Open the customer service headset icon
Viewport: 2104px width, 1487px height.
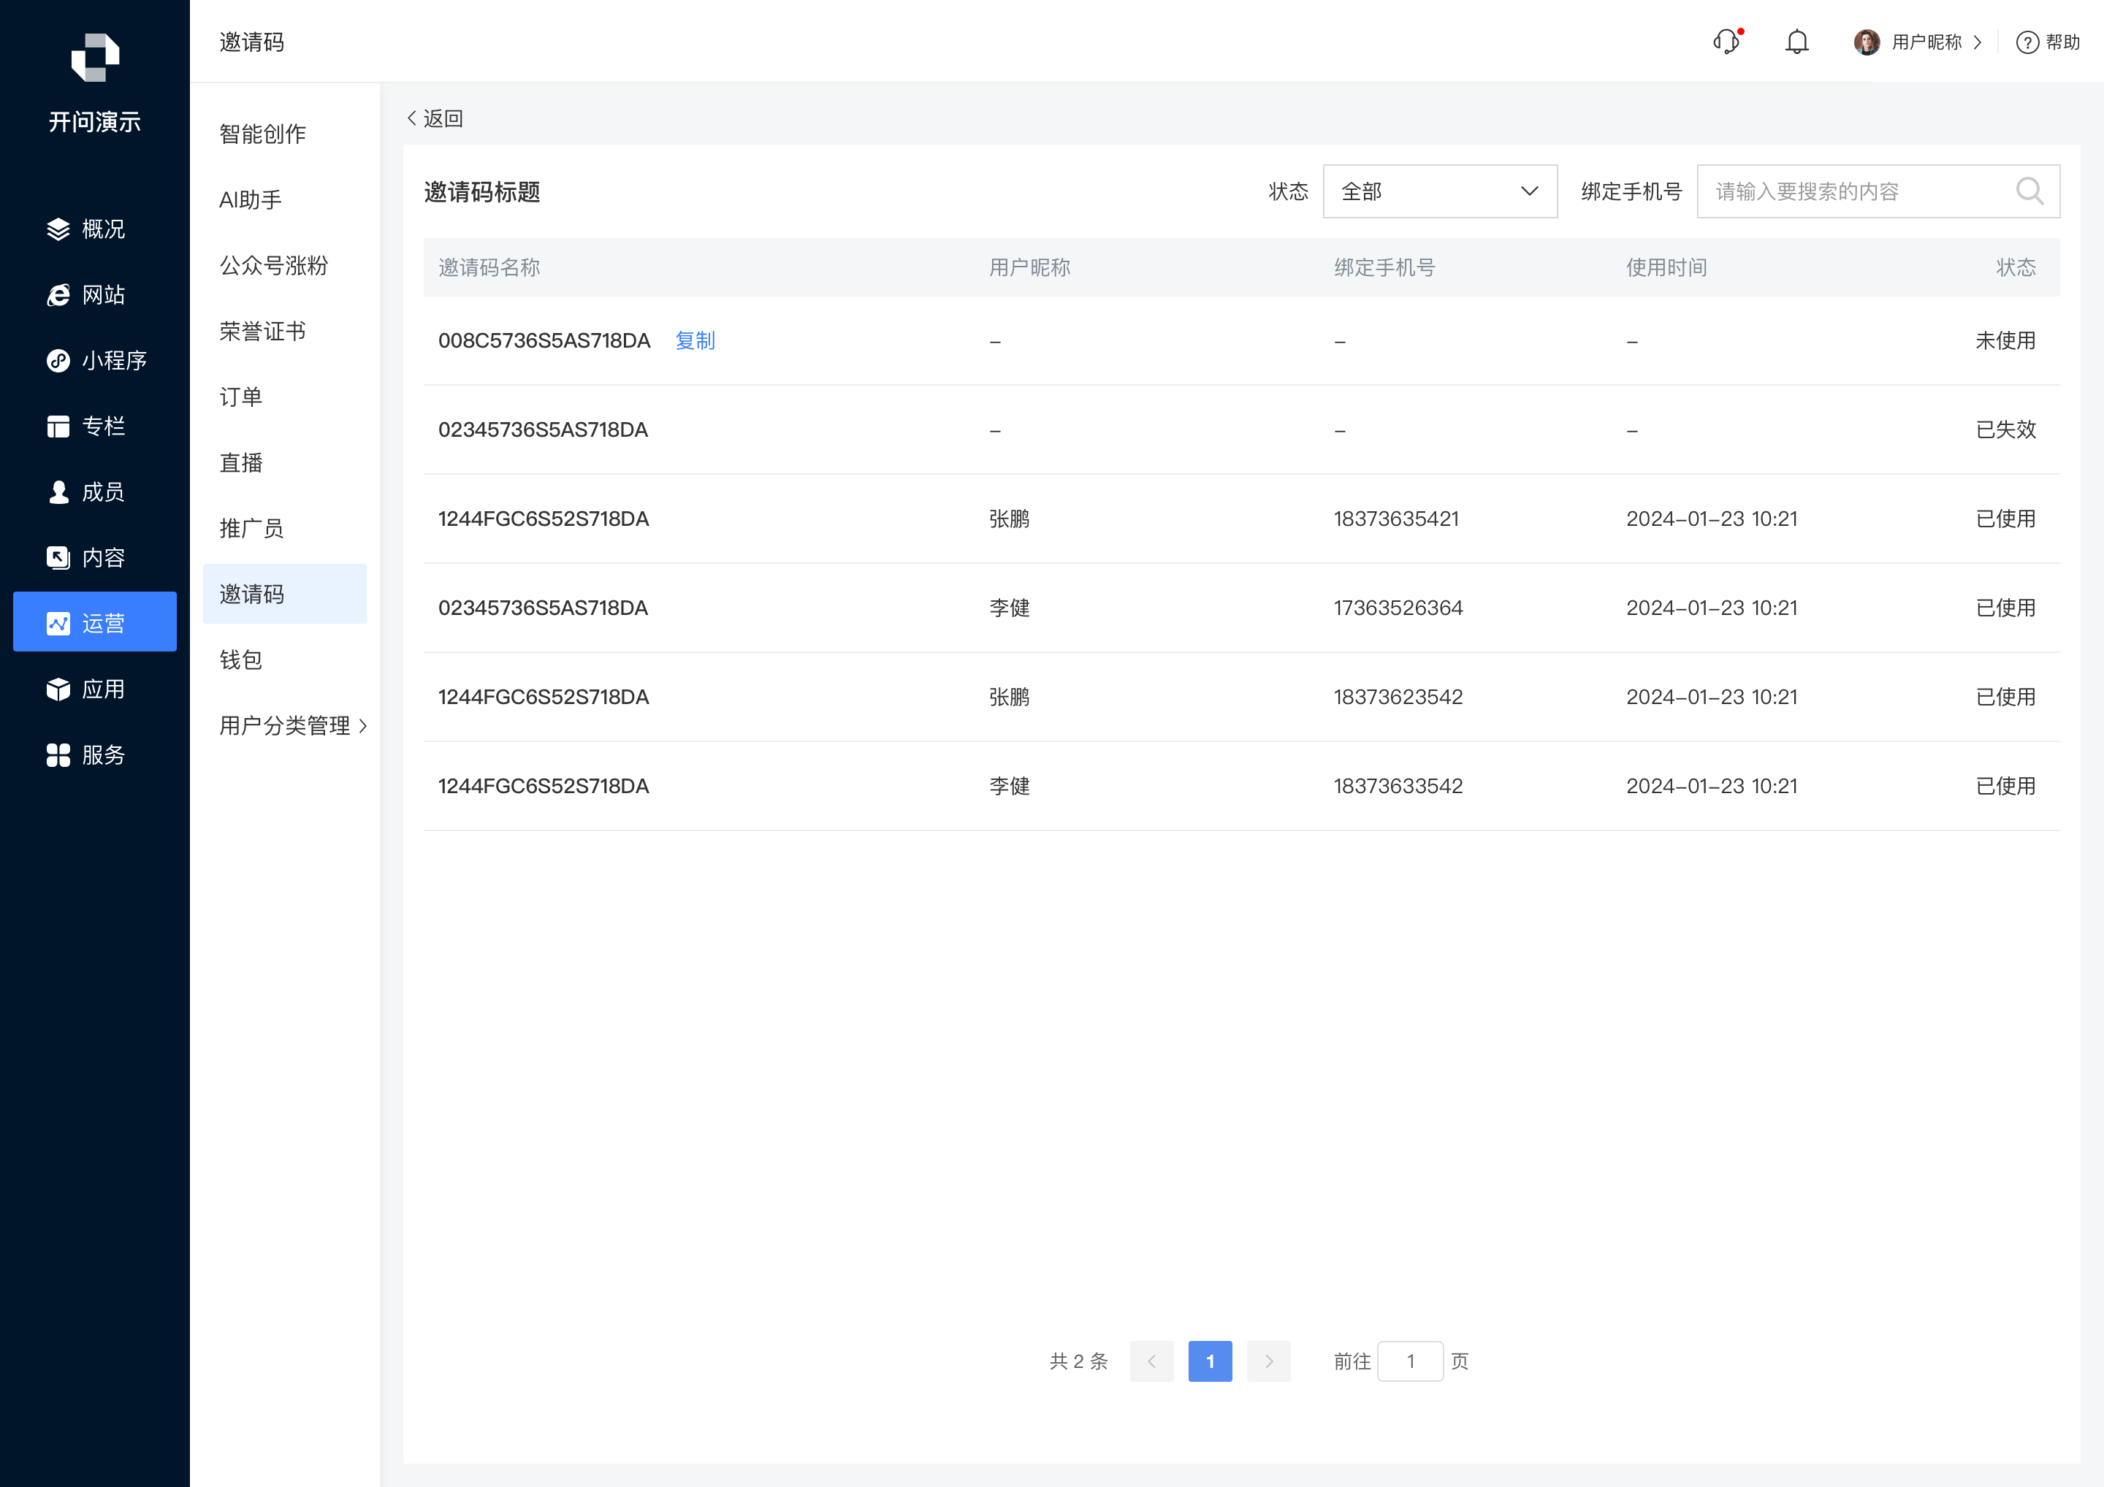pos(1726,41)
